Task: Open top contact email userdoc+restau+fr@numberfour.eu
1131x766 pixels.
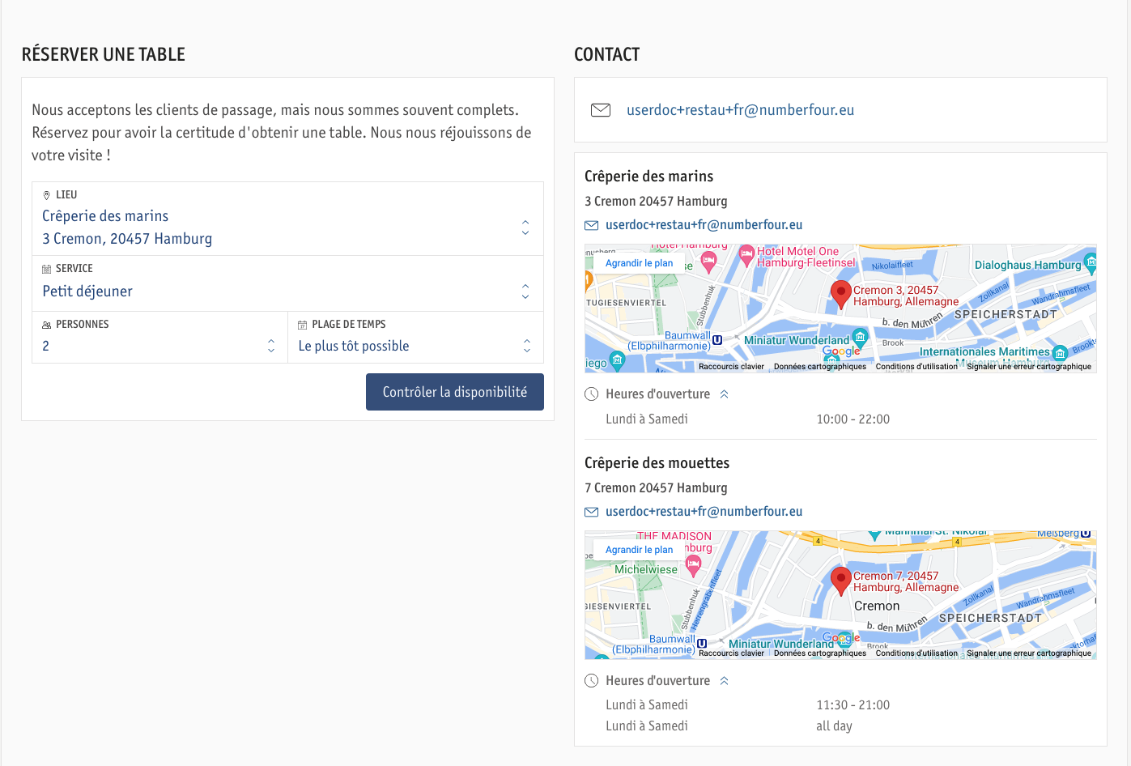Action: coord(740,110)
